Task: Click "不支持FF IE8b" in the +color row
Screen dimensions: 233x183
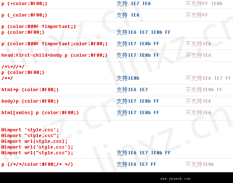Action: pyautogui.click(x=204, y=4)
